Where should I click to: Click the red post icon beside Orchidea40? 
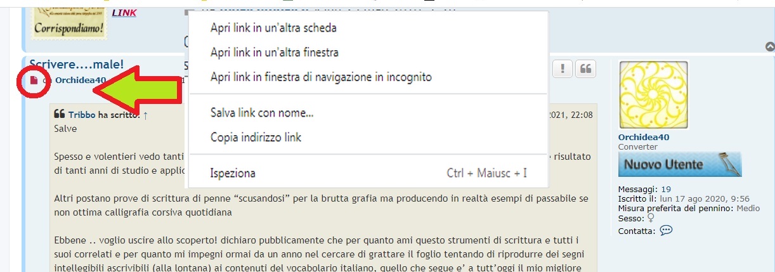(x=34, y=81)
